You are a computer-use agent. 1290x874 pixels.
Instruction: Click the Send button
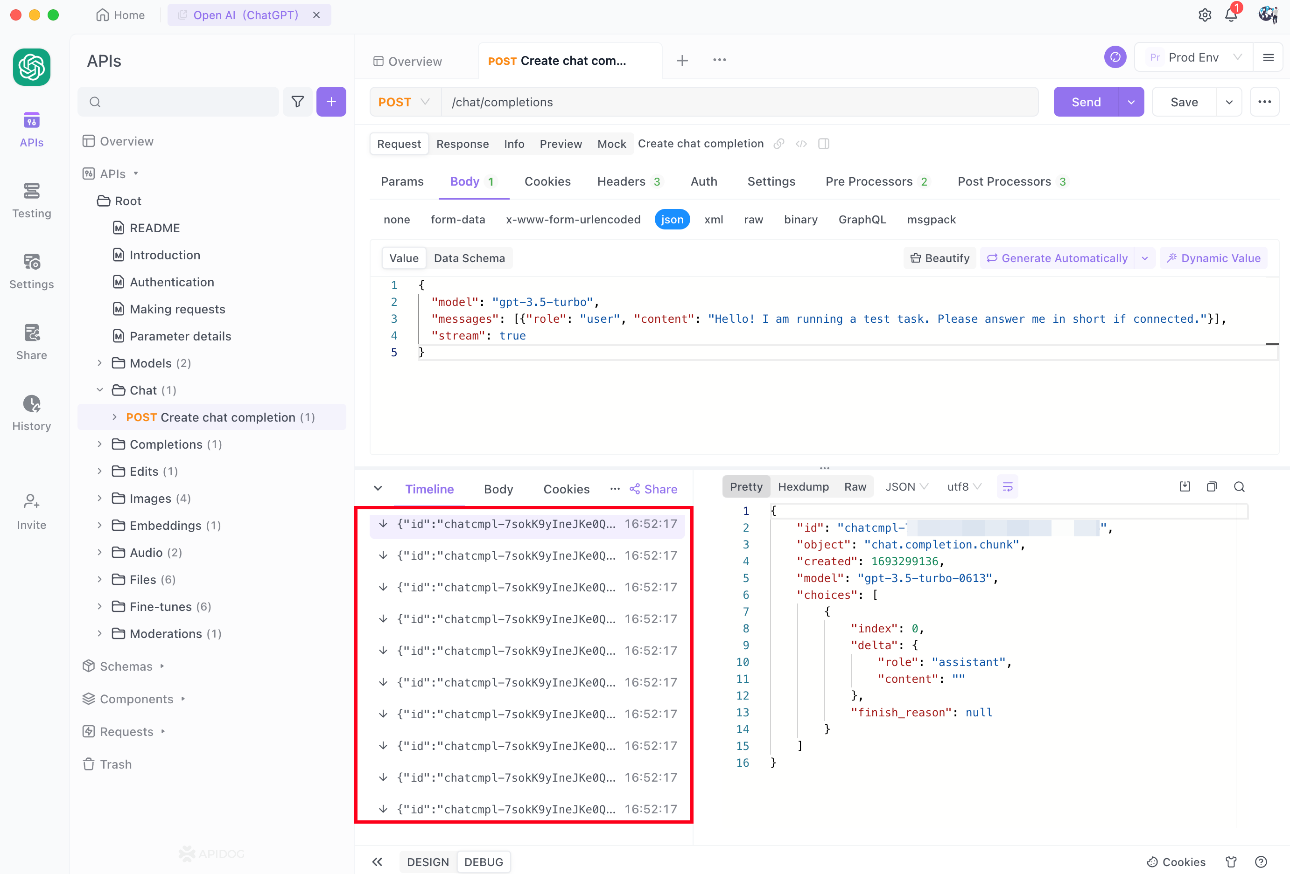point(1085,102)
